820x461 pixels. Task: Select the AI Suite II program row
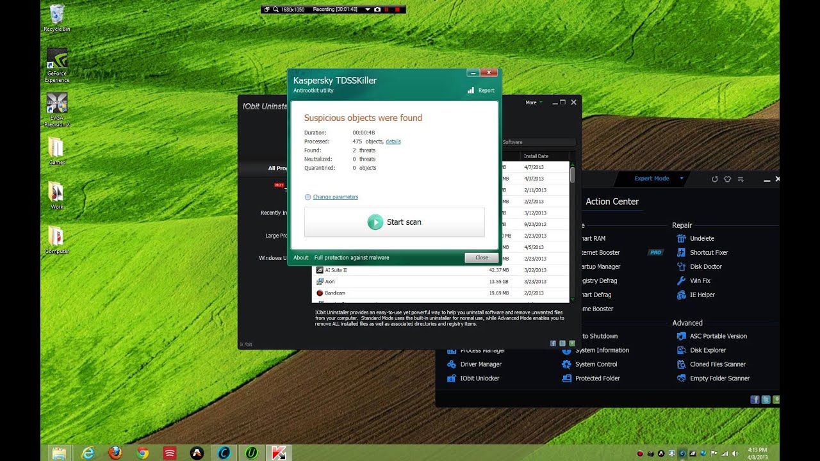[440, 270]
